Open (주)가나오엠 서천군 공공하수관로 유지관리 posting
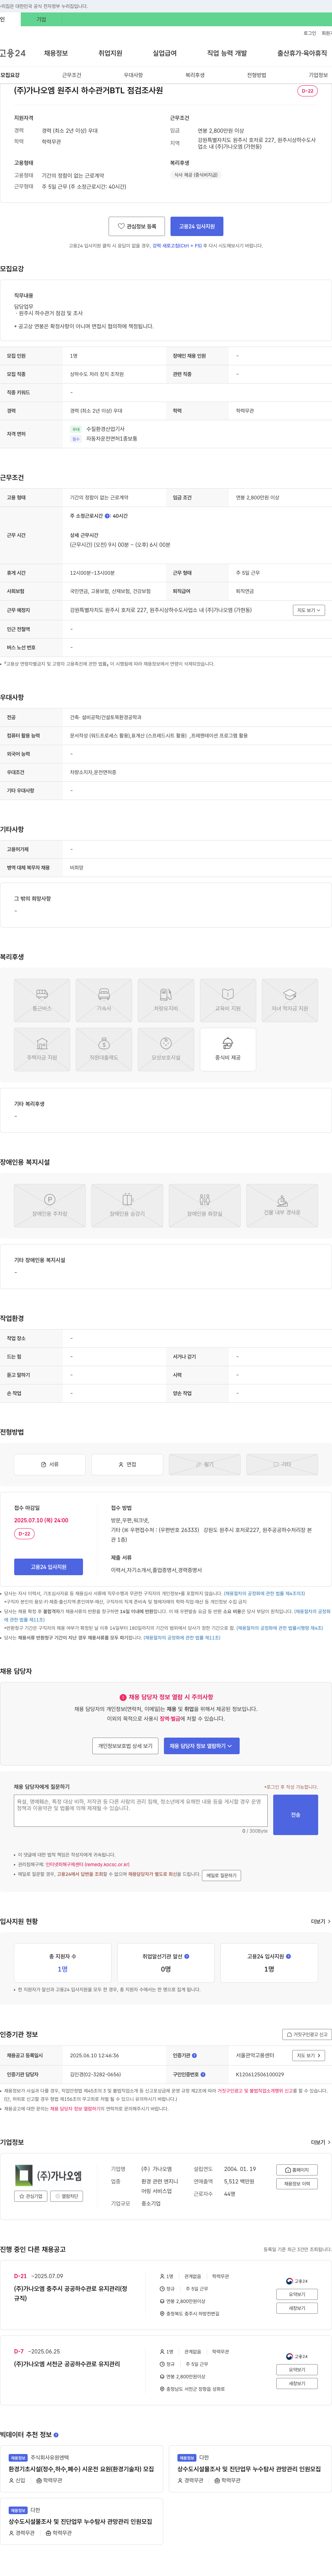This screenshot has height=2576, width=332. click(x=67, y=2364)
